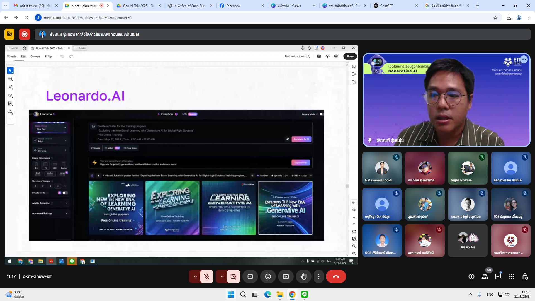535x301 pixels.
Task: Click the red leave call button
Action: click(x=336, y=276)
